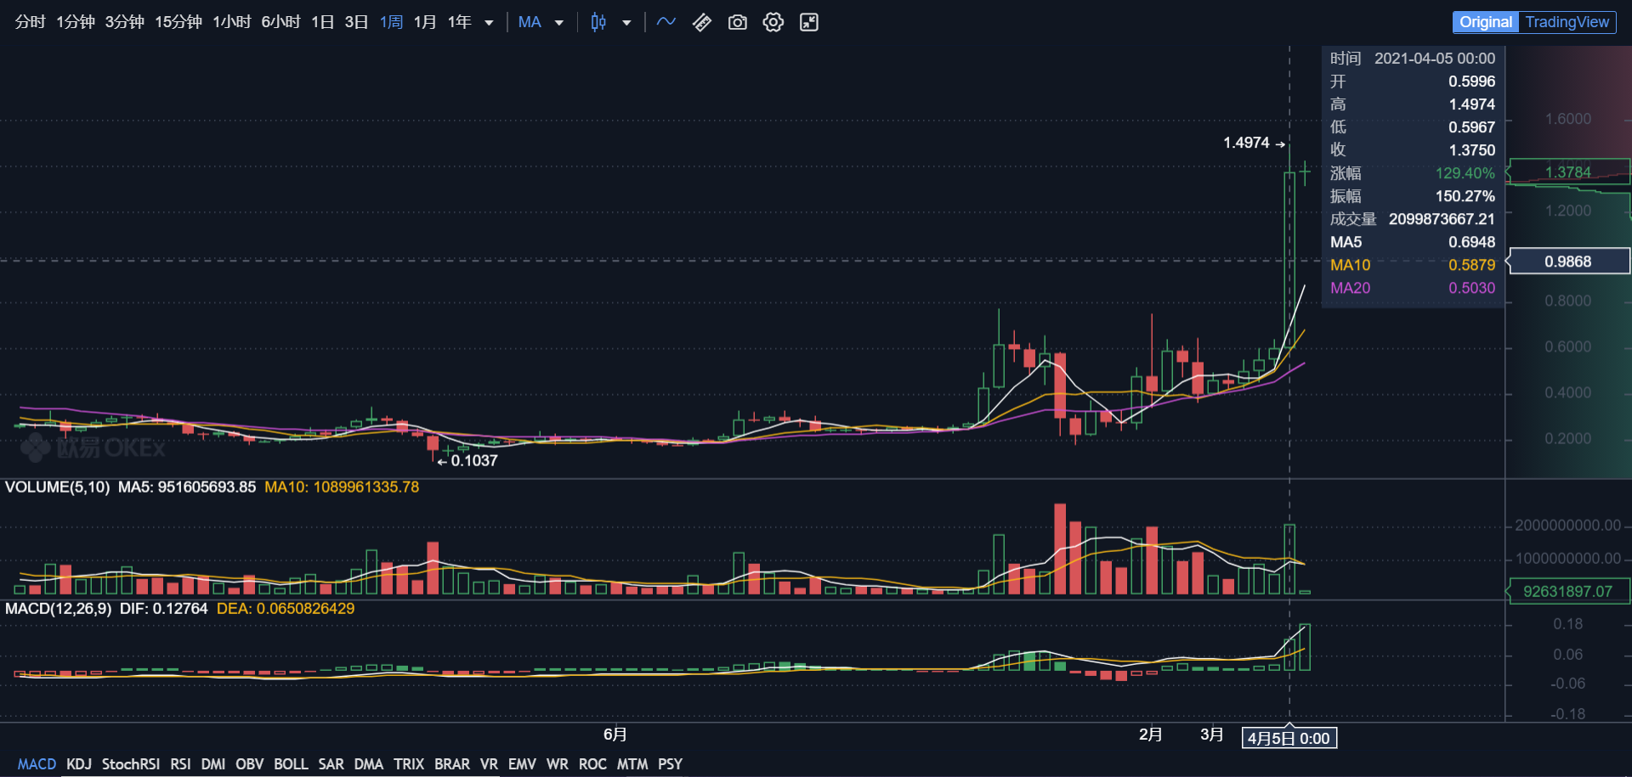The image size is (1632, 777).
Task: Switch to the 分时 view
Action: point(30,22)
